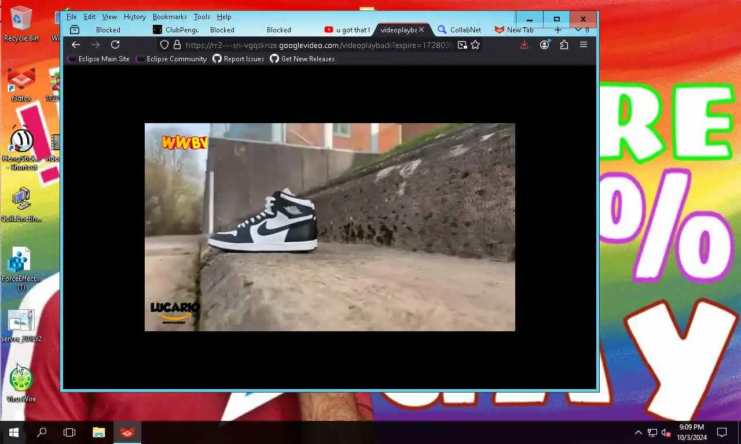The image size is (741, 444).
Task: Open the account profile icon
Action: [x=544, y=45]
